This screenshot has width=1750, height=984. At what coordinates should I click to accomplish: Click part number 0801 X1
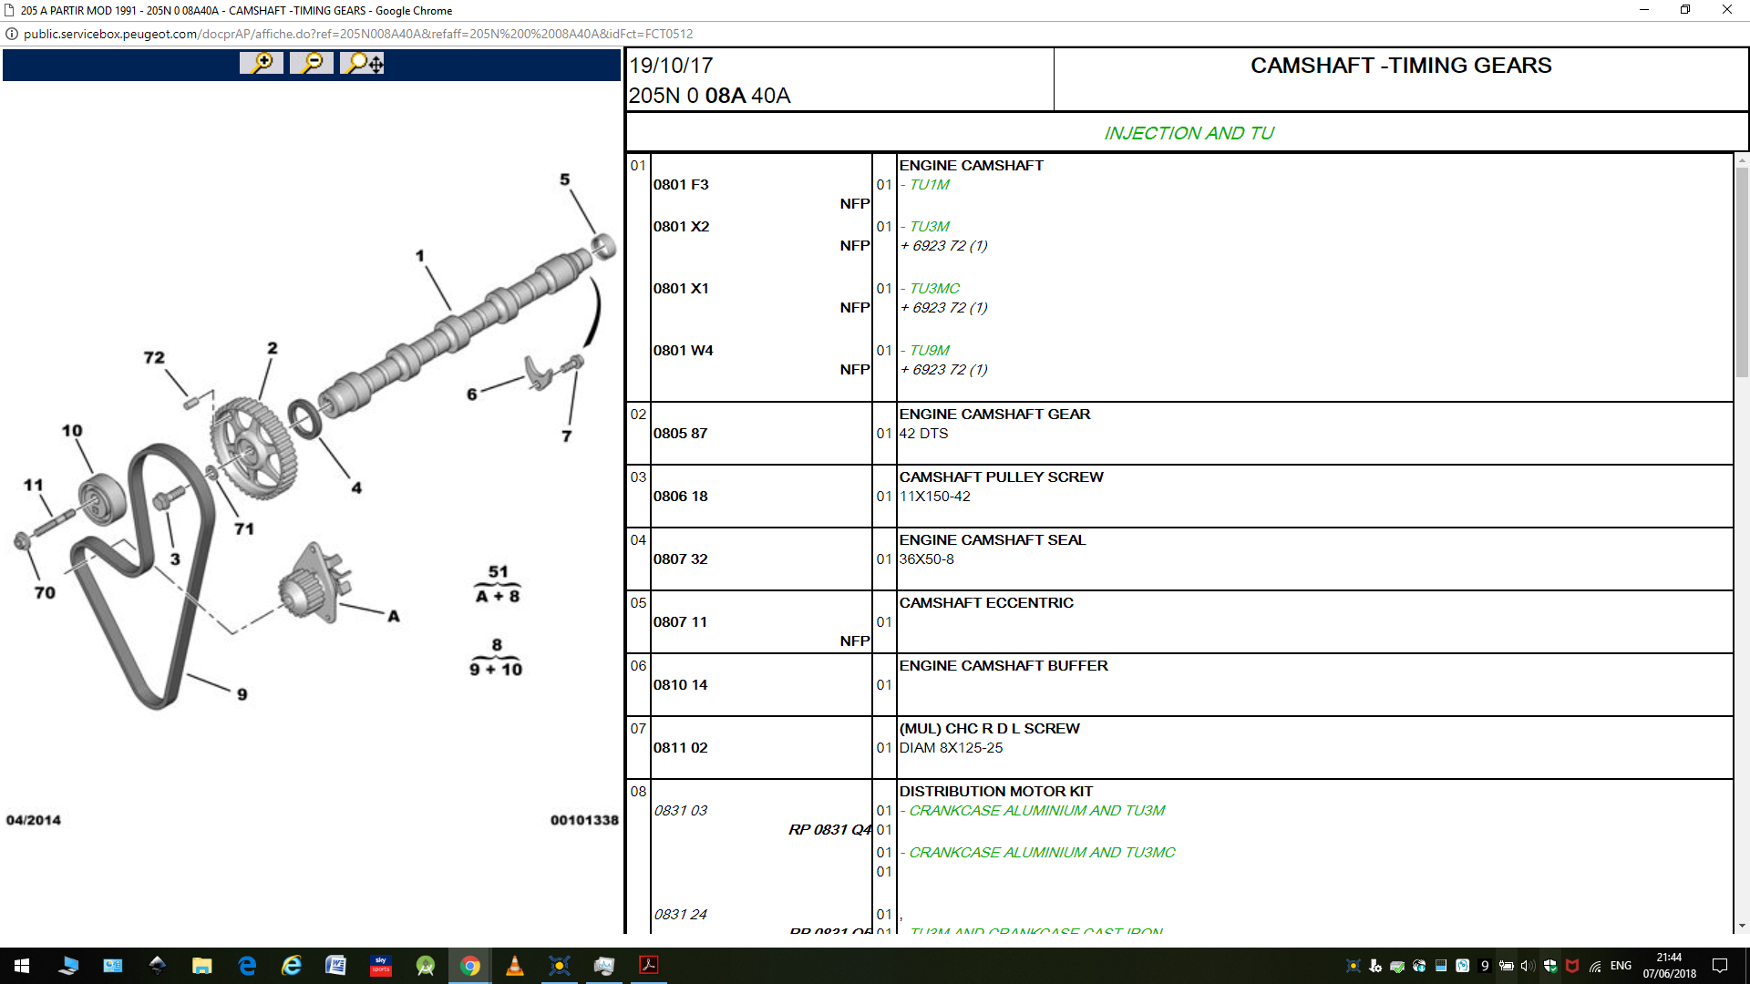681,289
